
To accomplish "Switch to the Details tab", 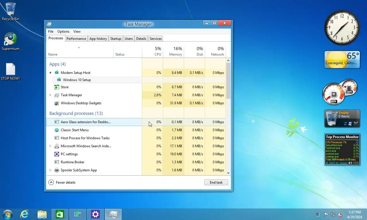I will (x=141, y=39).
